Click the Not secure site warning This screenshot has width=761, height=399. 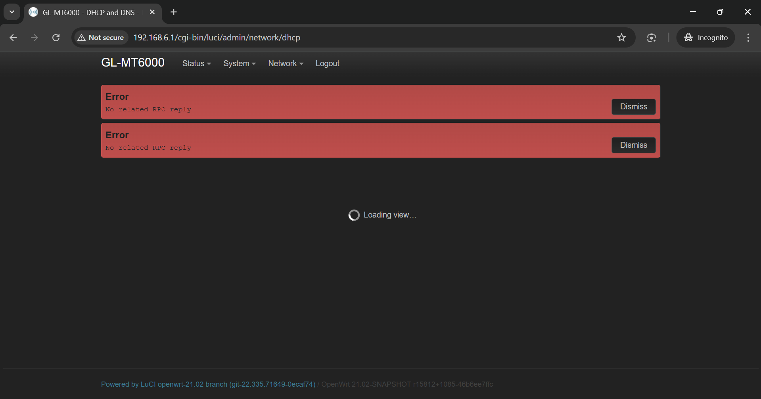point(101,38)
